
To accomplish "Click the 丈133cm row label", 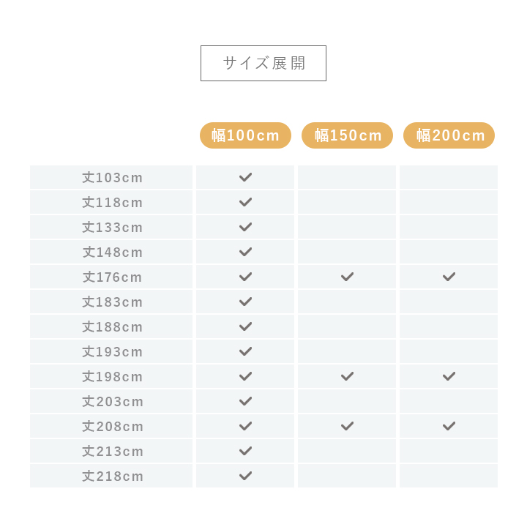I will (x=112, y=227).
